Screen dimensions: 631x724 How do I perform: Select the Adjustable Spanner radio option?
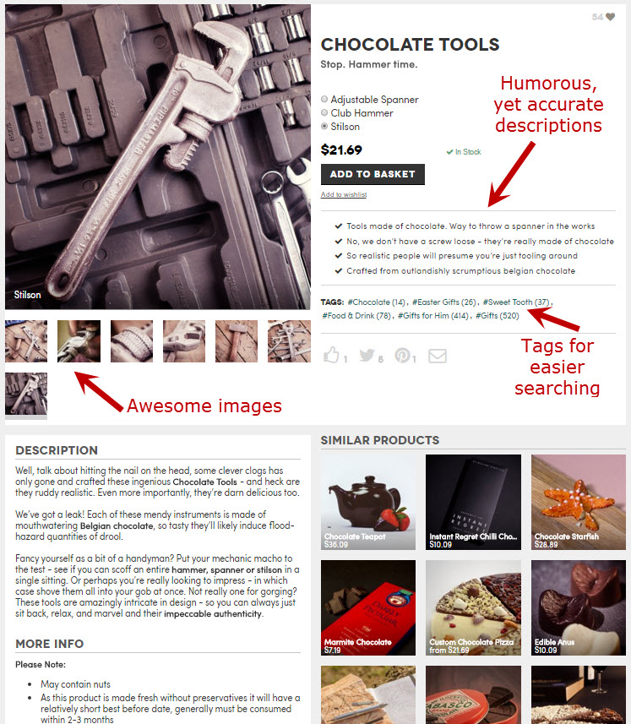pos(324,100)
